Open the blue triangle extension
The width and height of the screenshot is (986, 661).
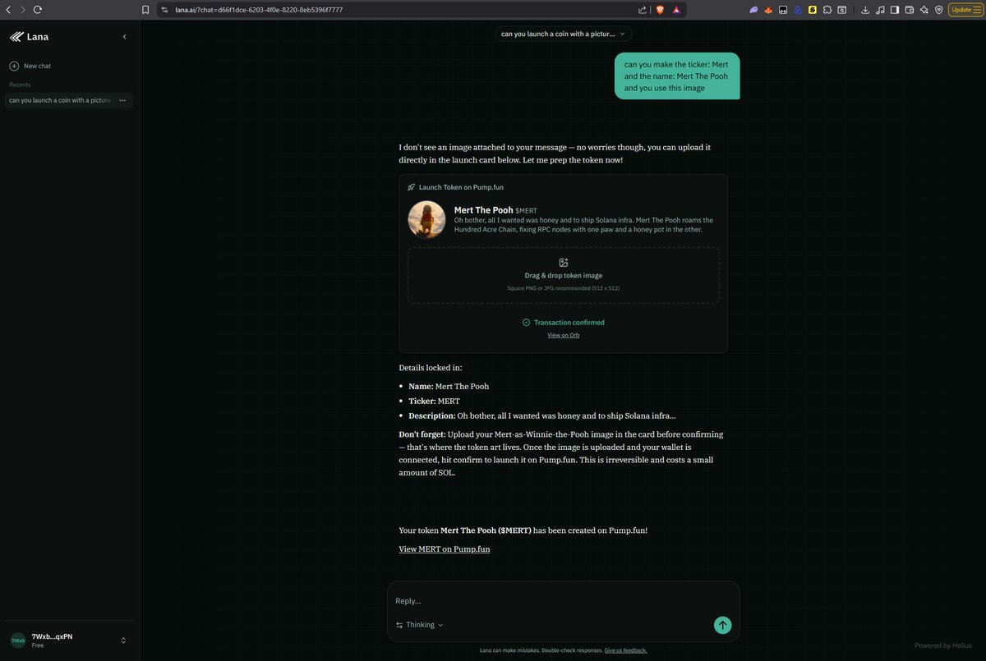[x=798, y=10]
